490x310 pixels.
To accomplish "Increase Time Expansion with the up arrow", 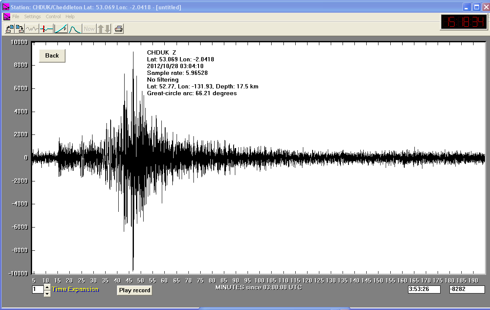I will 47,287.
